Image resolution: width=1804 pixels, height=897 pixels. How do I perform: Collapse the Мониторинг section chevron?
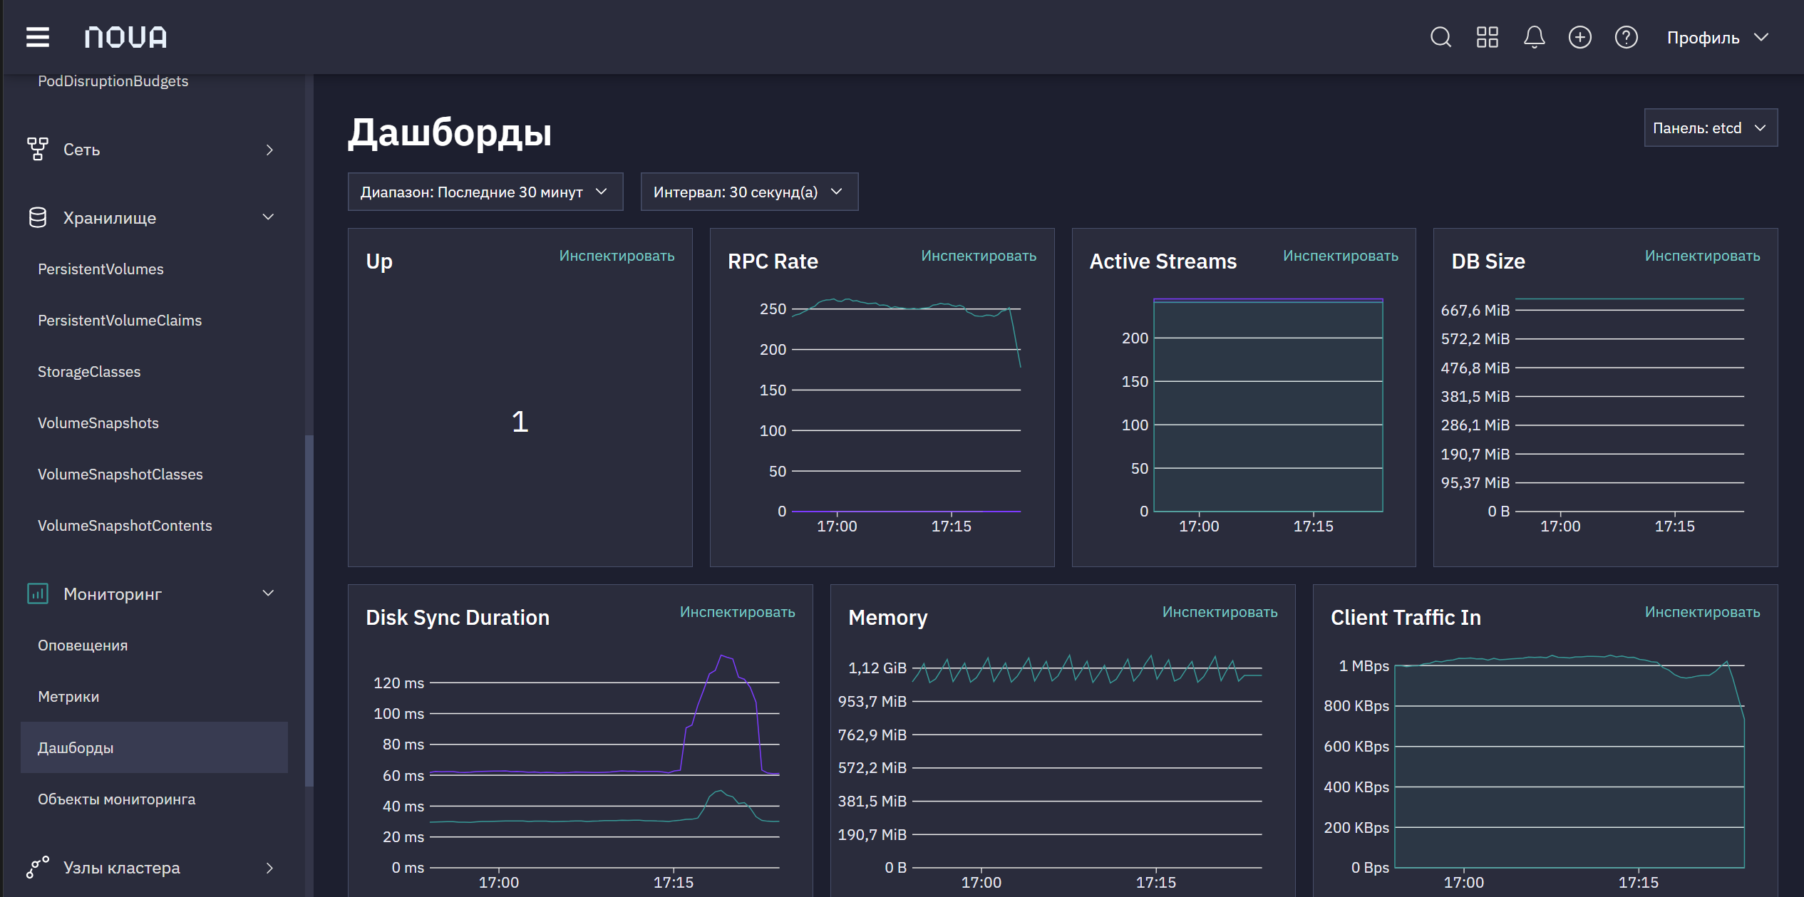pyautogui.click(x=269, y=593)
